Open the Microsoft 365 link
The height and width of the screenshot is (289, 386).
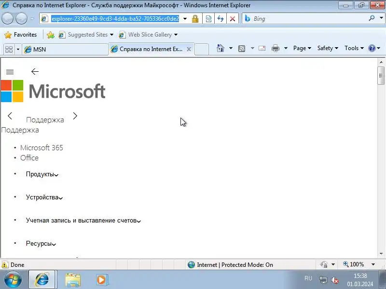pyautogui.click(x=41, y=148)
